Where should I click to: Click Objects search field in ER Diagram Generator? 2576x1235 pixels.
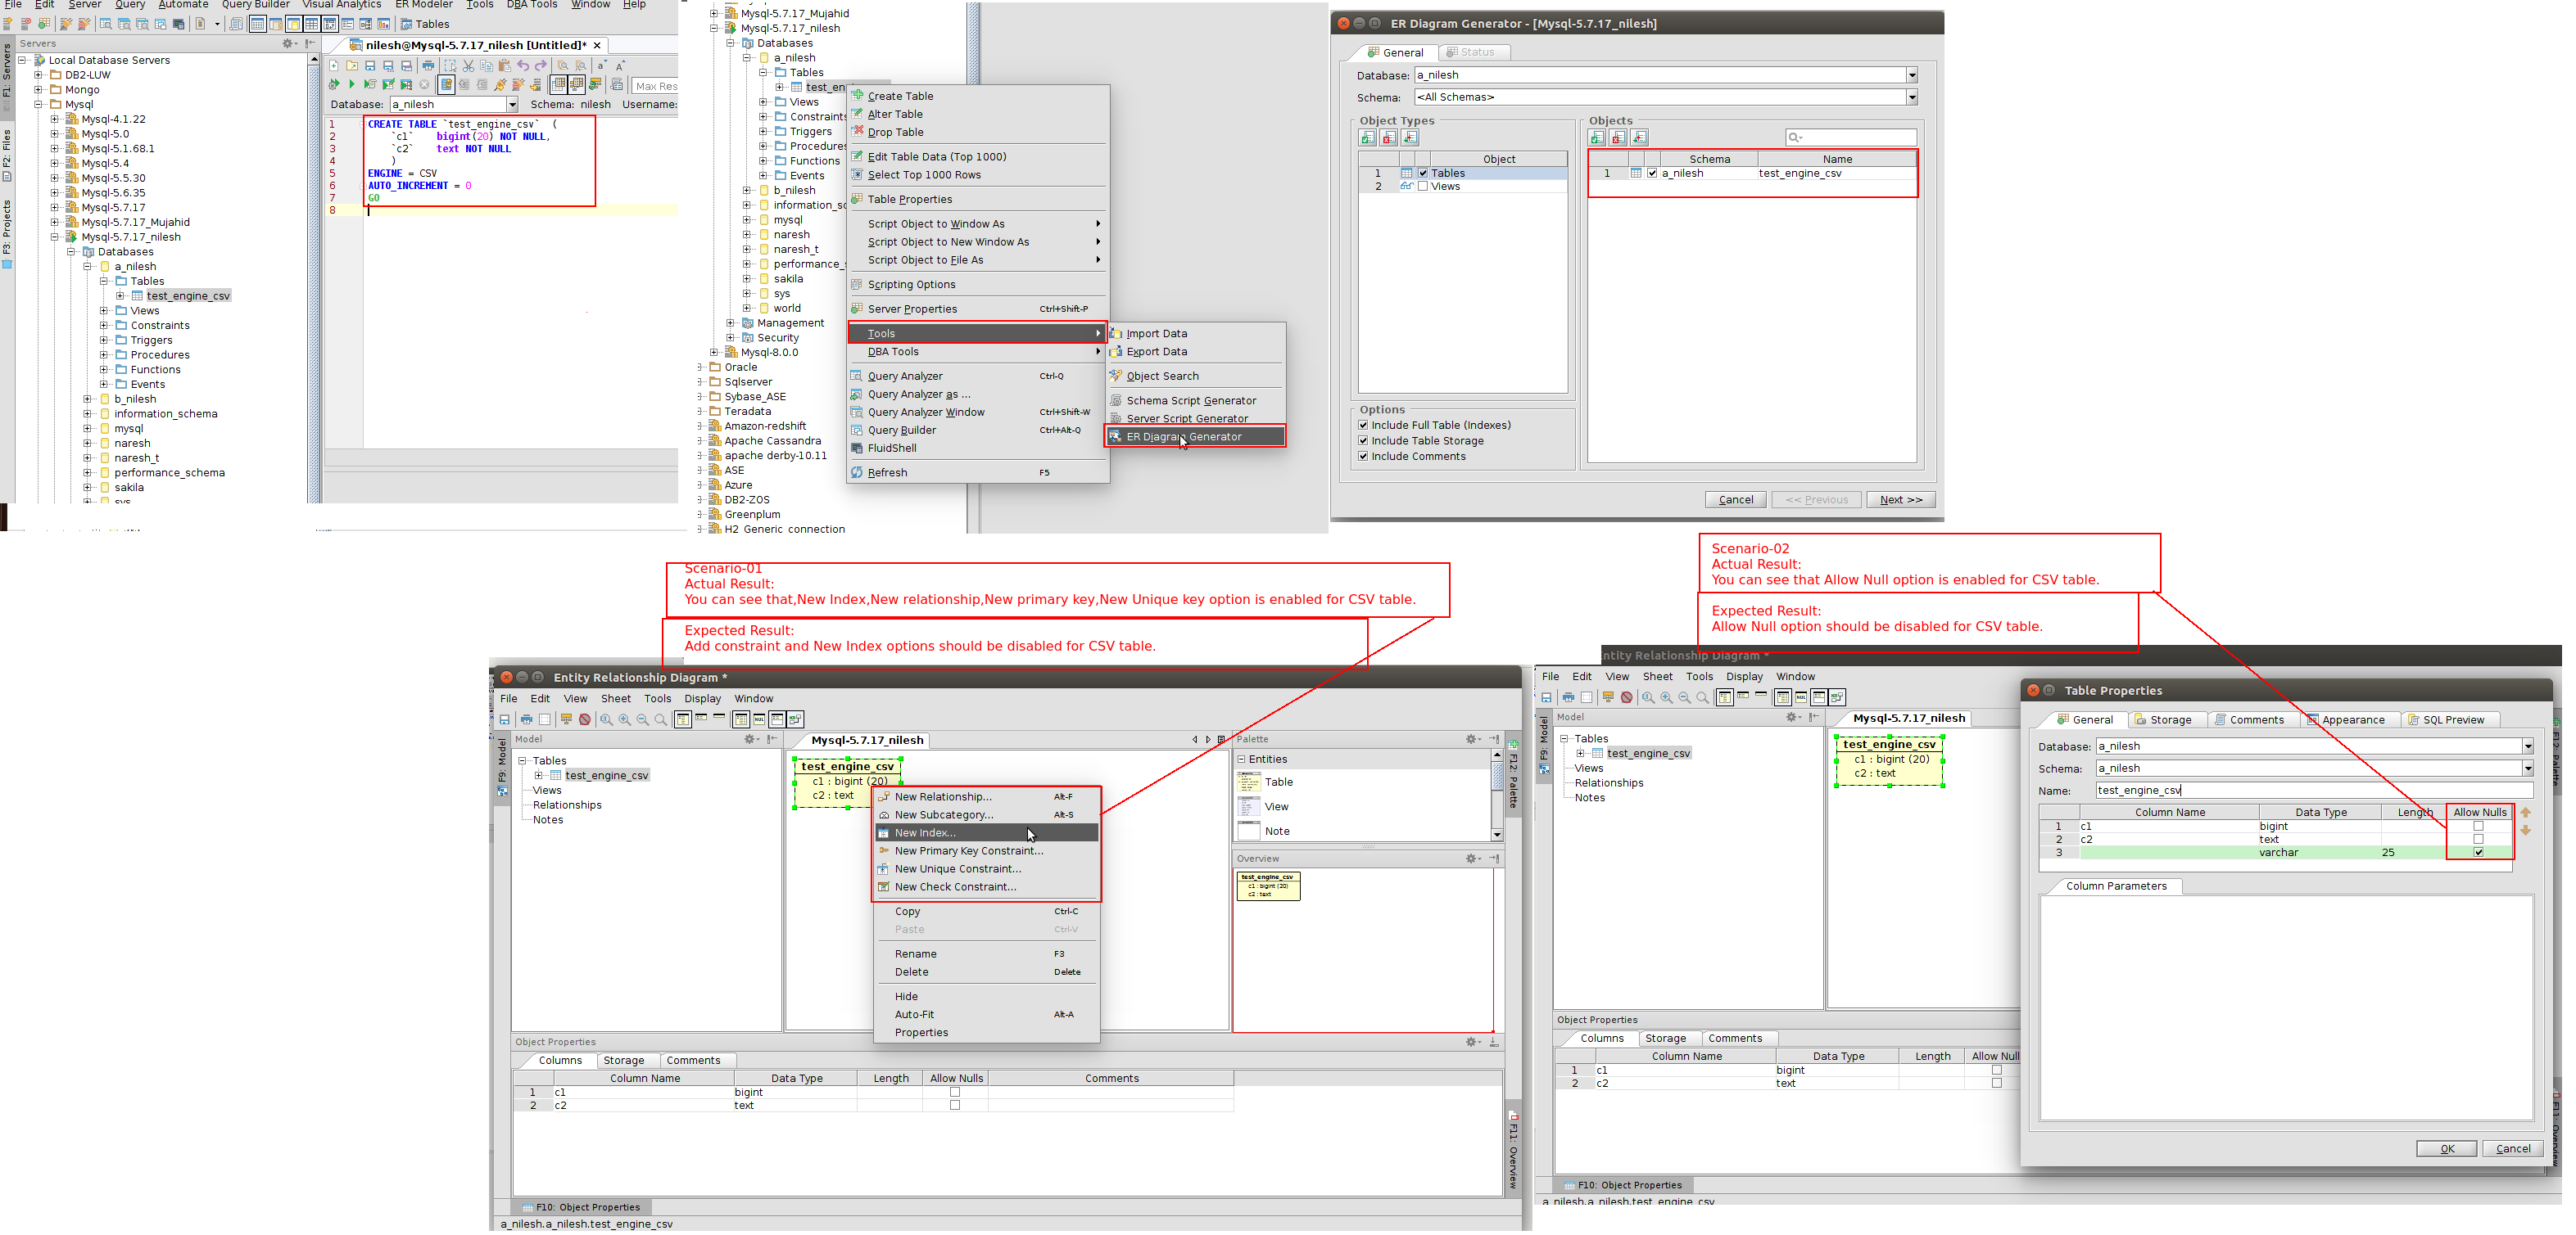tap(1851, 137)
